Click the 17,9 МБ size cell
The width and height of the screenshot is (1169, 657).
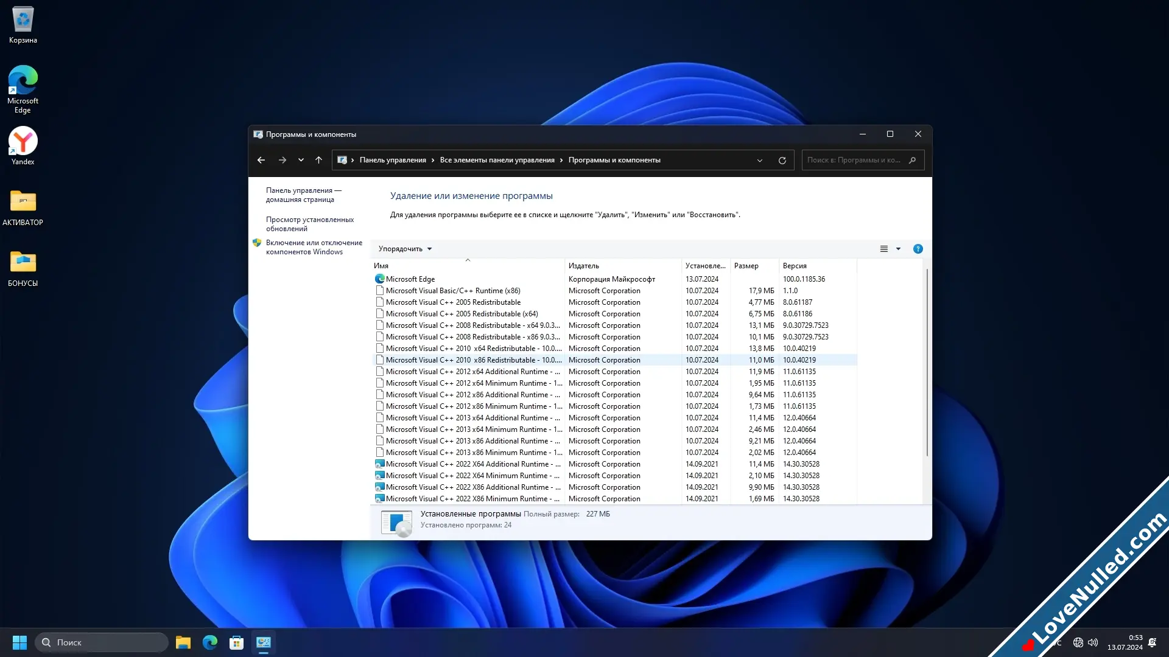tap(762, 291)
